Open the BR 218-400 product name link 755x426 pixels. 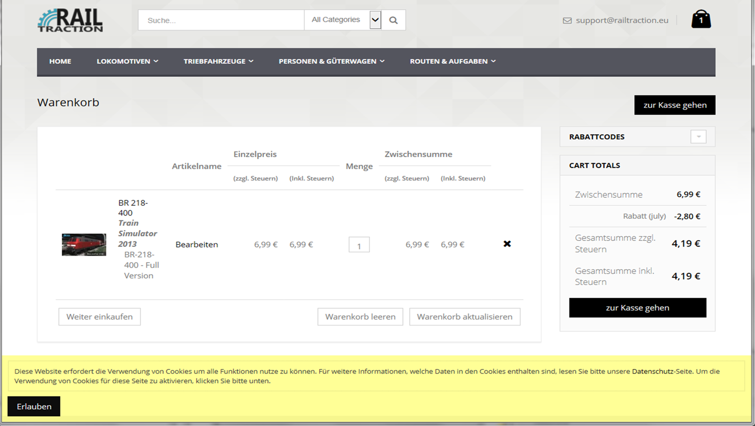(x=133, y=207)
